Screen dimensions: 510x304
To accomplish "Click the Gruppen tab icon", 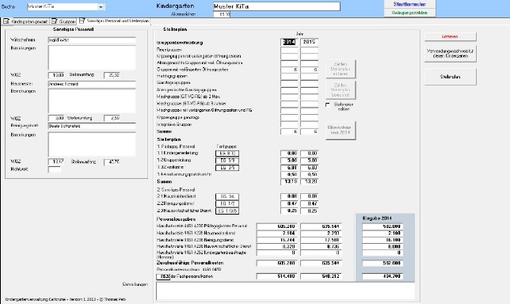I will (55, 21).
